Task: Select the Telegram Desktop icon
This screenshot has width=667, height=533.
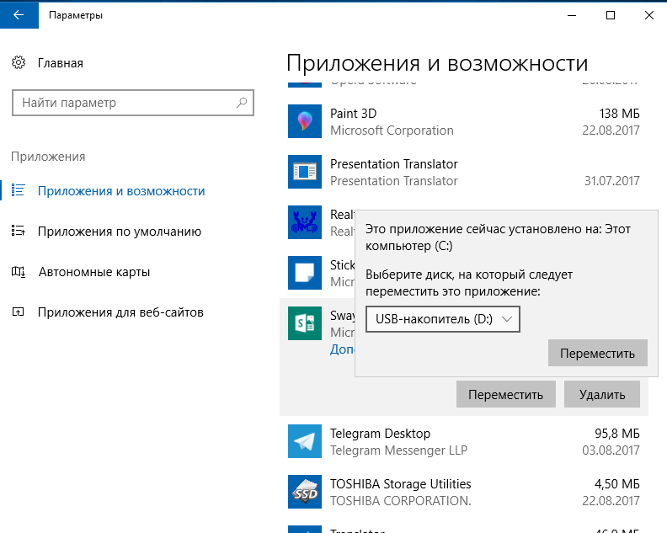Action: click(305, 441)
